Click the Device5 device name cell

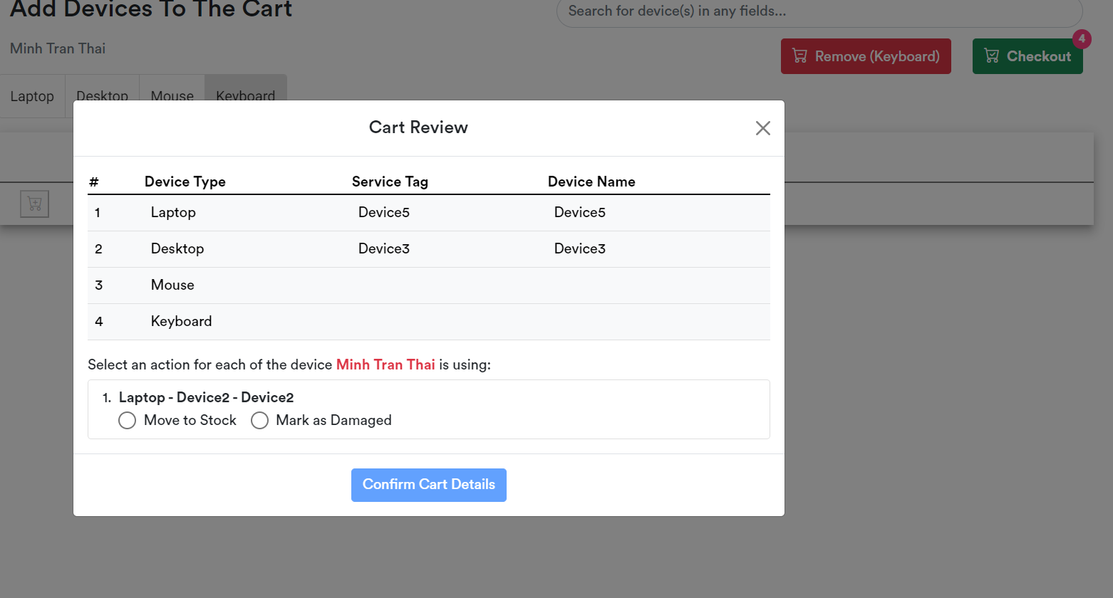pos(580,212)
